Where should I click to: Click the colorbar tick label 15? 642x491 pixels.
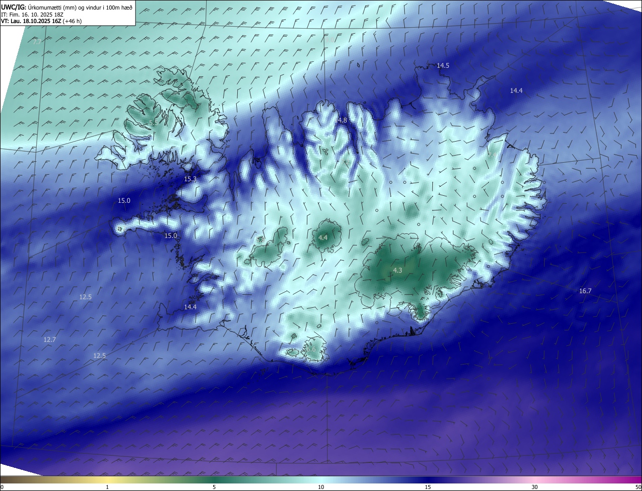pyautogui.click(x=428, y=487)
